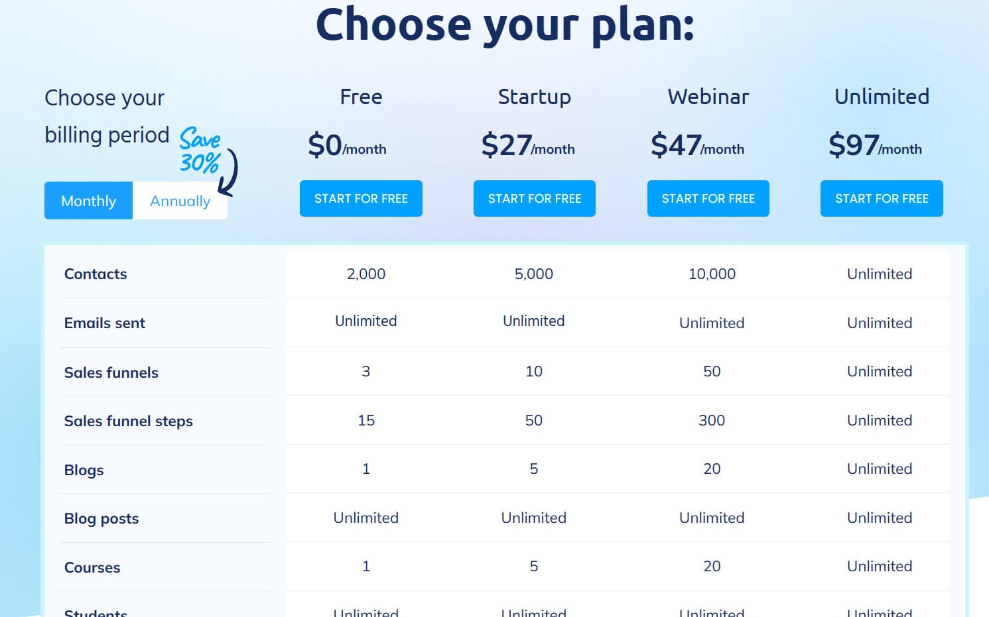Click the Contacts row label
Image resolution: width=989 pixels, height=617 pixels.
pyautogui.click(x=96, y=274)
